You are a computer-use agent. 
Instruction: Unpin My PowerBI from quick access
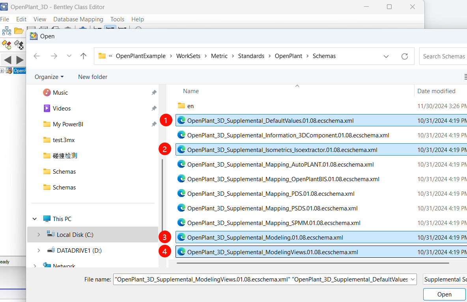click(x=154, y=124)
